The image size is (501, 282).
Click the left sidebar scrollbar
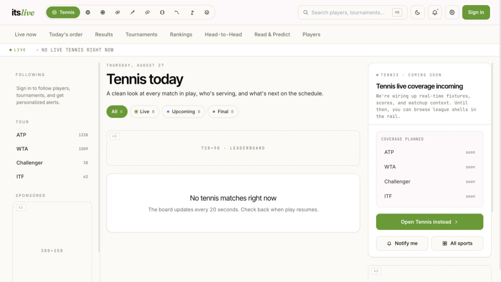(99, 157)
